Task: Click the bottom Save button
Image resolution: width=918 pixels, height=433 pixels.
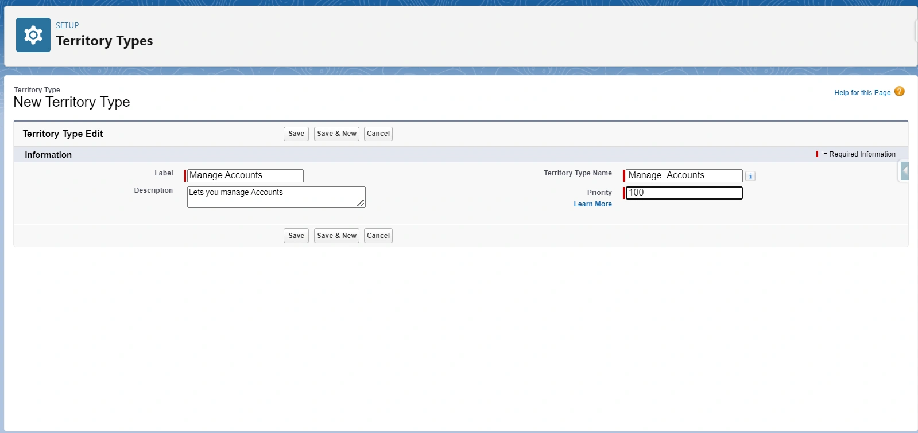Action: tap(296, 236)
